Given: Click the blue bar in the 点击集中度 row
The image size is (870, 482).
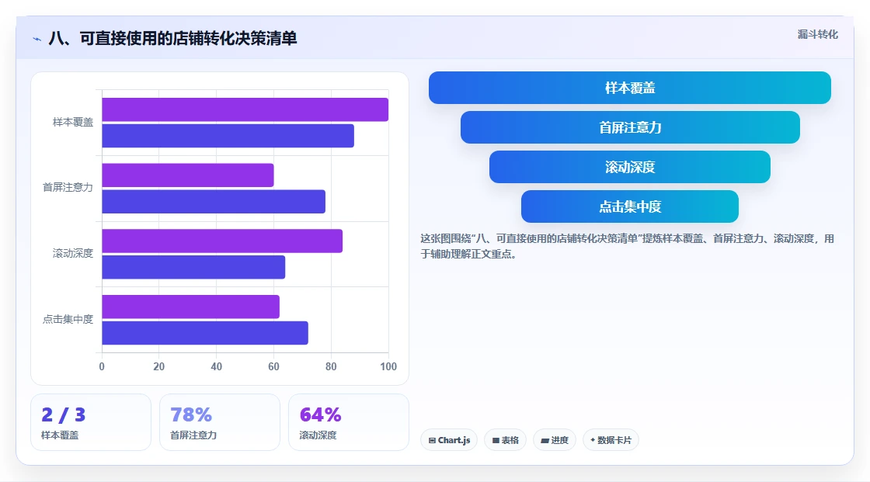Looking at the screenshot, I should pyautogui.click(x=205, y=333).
